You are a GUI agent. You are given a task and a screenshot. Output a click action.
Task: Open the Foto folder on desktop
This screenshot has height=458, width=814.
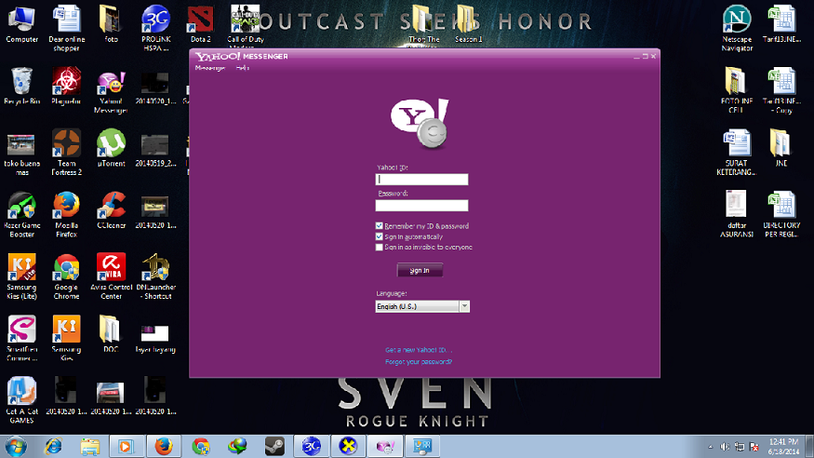[x=111, y=23]
